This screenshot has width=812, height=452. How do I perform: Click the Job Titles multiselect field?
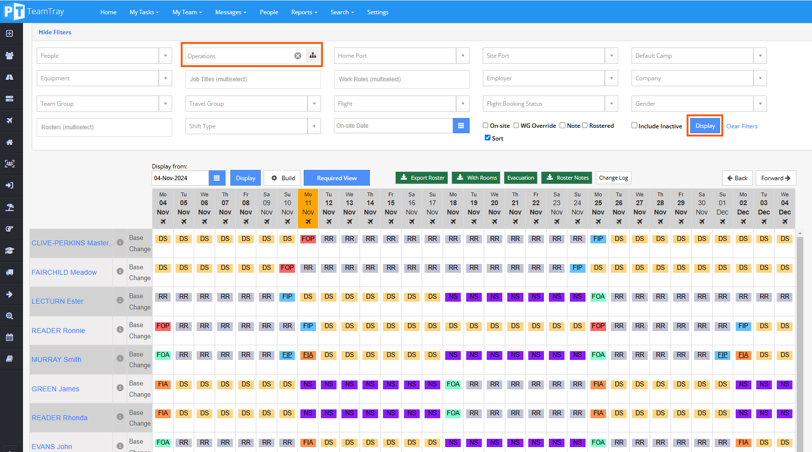253,79
